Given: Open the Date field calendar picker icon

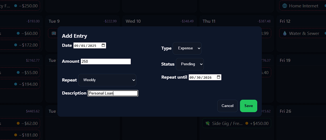Looking at the screenshot, I should [x=103, y=45].
